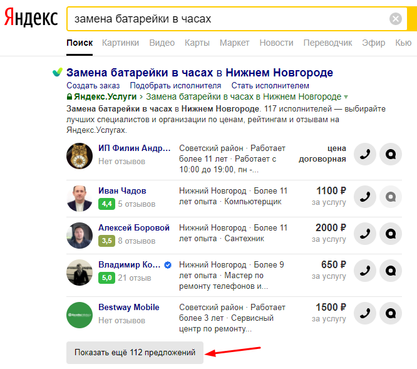Open Алексей Боровой avatar photo
This screenshot has height=369, width=417.
(80, 236)
